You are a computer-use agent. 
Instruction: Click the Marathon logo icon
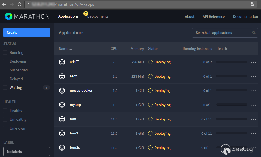pyautogui.click(x=9, y=16)
